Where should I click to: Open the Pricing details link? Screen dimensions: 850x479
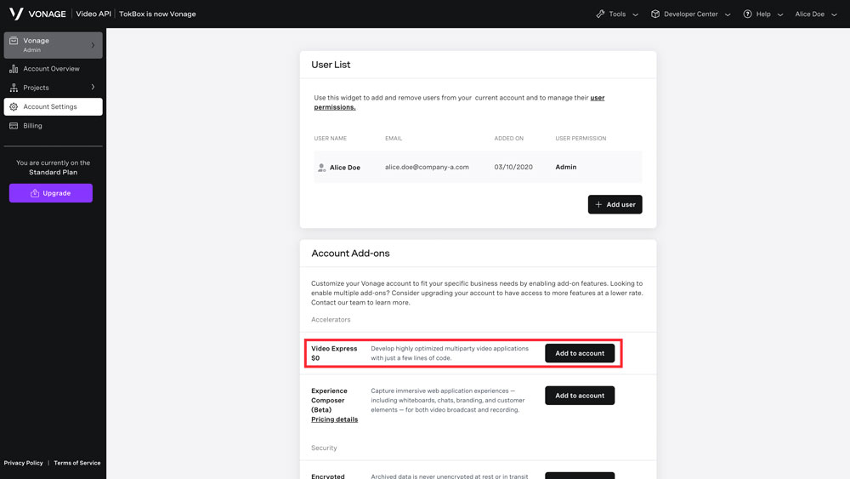point(334,419)
